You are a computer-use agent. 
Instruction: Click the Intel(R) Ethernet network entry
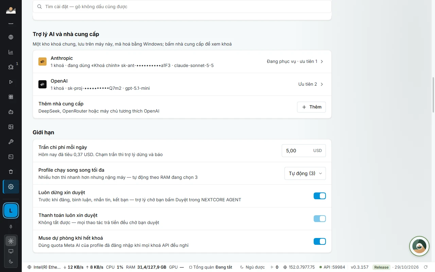tap(44, 267)
